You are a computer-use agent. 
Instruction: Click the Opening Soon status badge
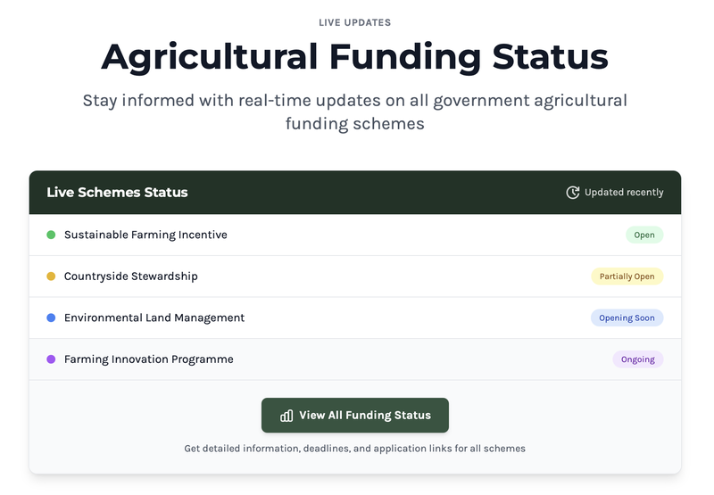click(627, 318)
